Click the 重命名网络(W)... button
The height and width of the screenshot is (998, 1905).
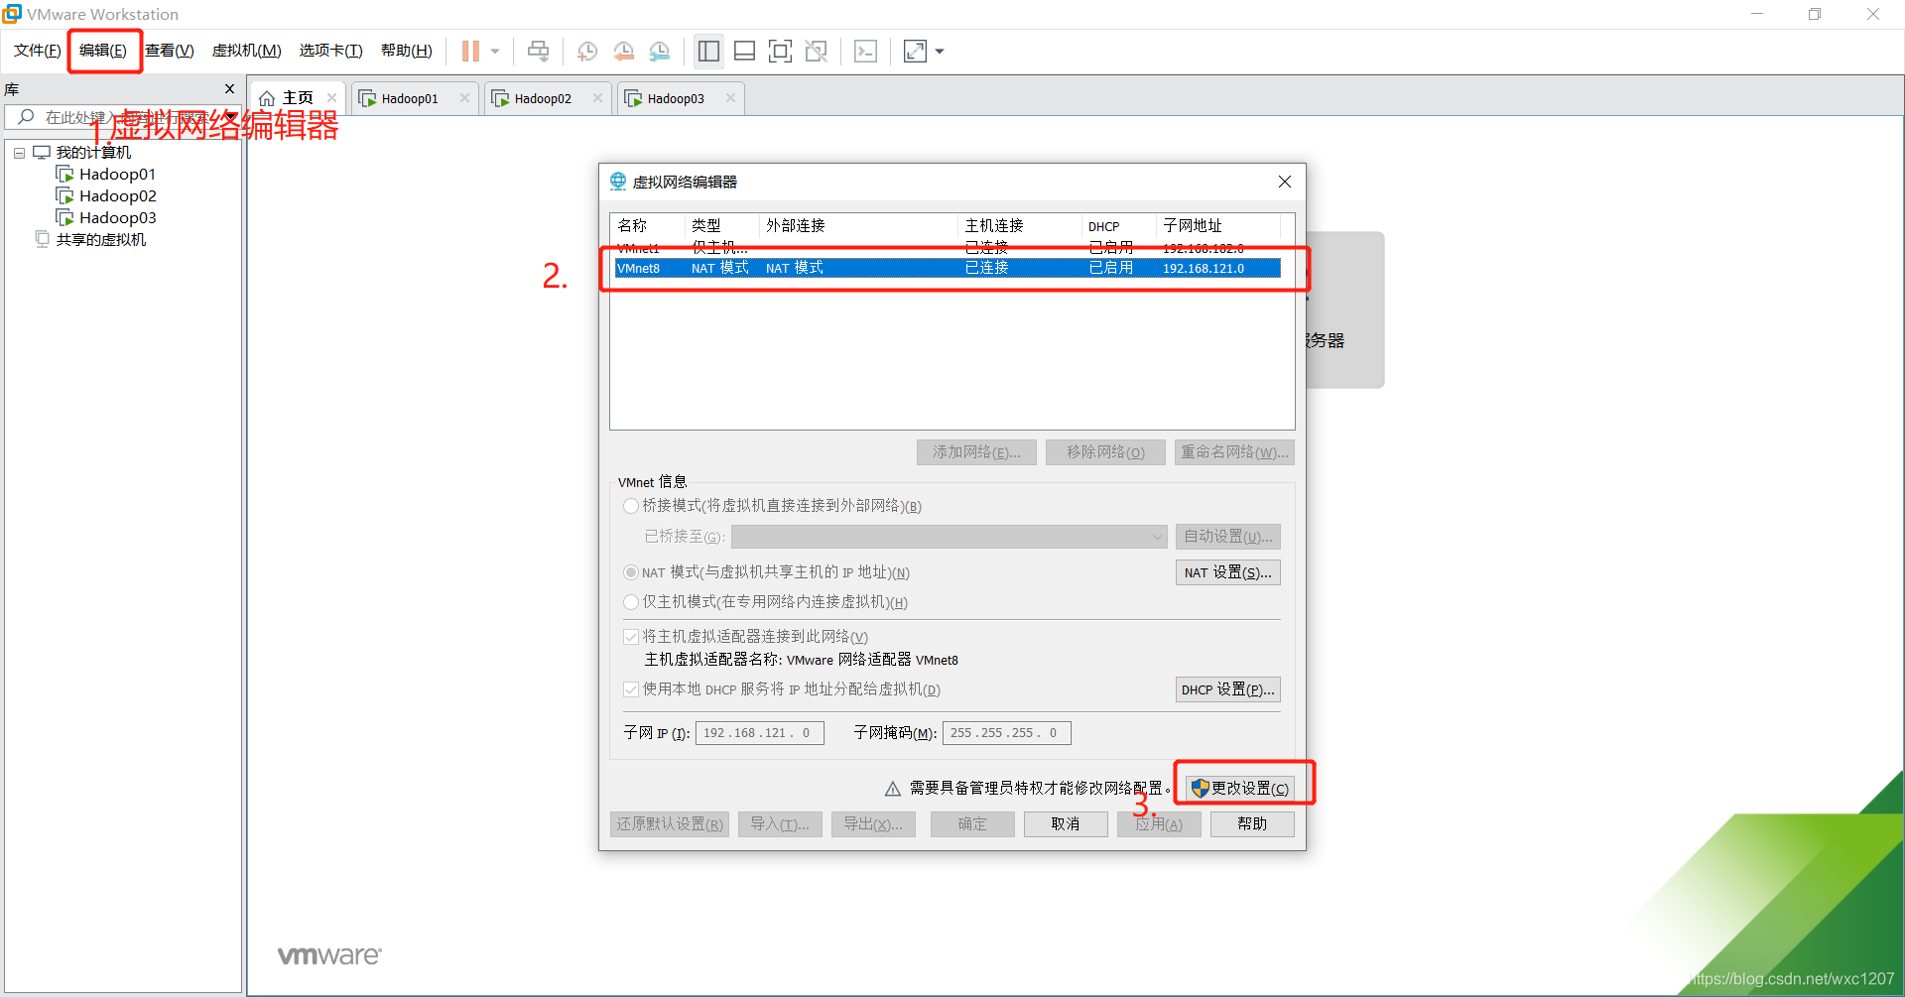coord(1234,452)
